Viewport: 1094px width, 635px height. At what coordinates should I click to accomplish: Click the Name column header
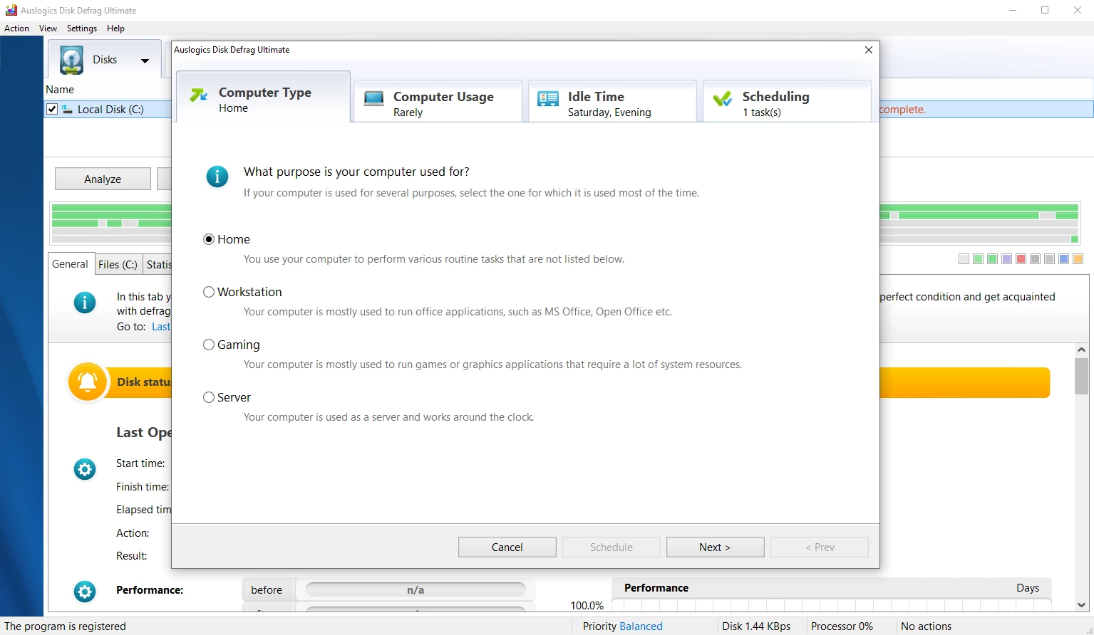point(60,90)
